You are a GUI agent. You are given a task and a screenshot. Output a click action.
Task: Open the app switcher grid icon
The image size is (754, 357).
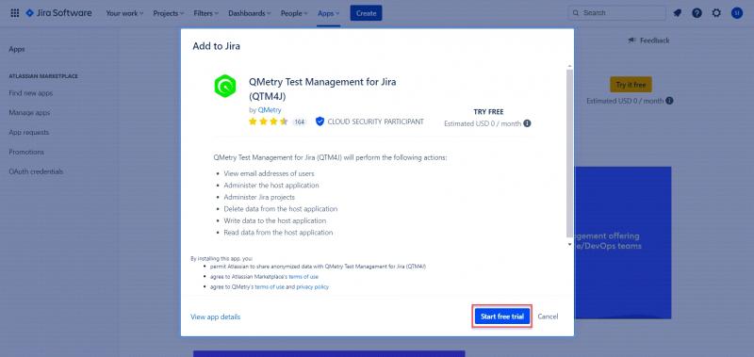click(x=15, y=13)
